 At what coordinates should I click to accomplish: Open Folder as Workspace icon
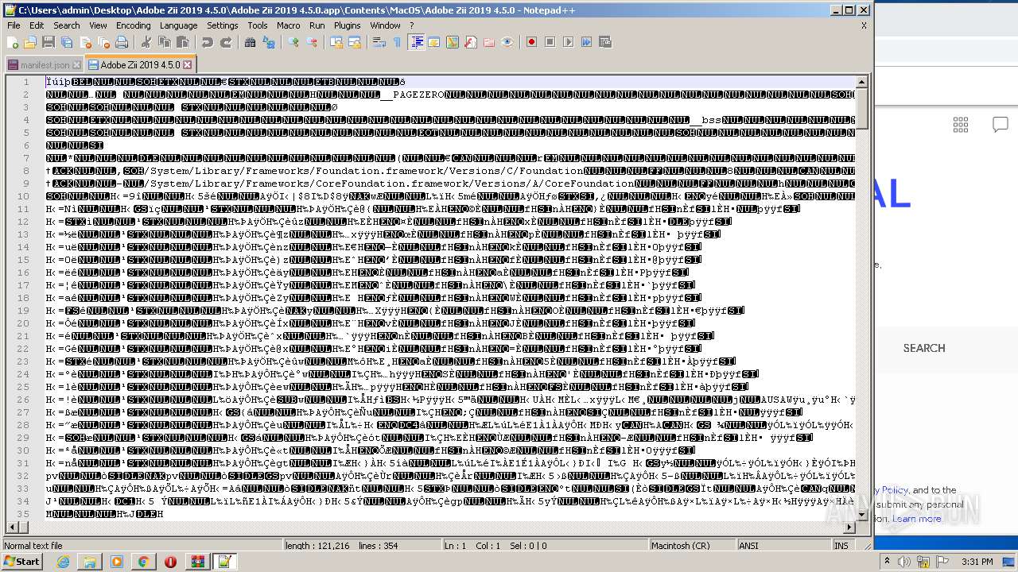(489, 42)
